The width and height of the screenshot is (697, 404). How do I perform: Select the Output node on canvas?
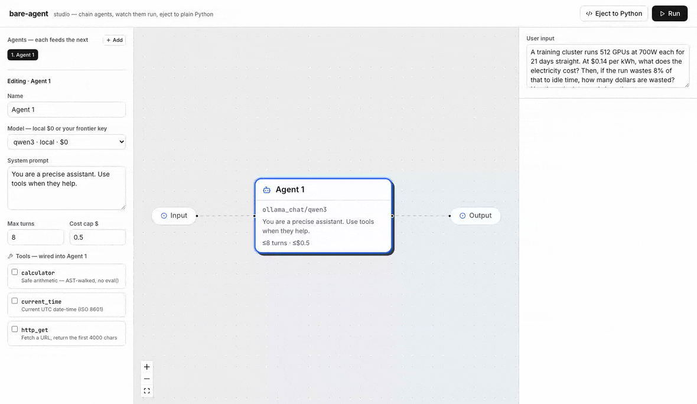coord(475,216)
